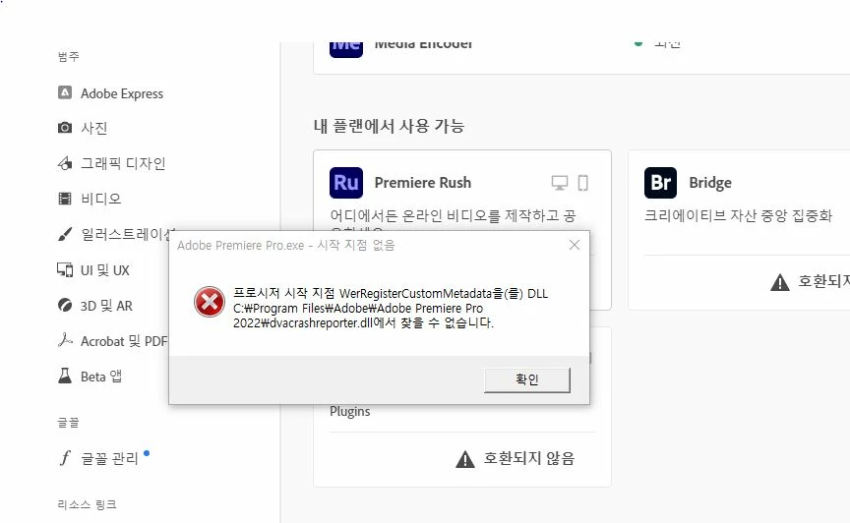850x523 pixels.
Task: Click the brush icon for 일러스트레이션
Action: pyautogui.click(x=65, y=234)
